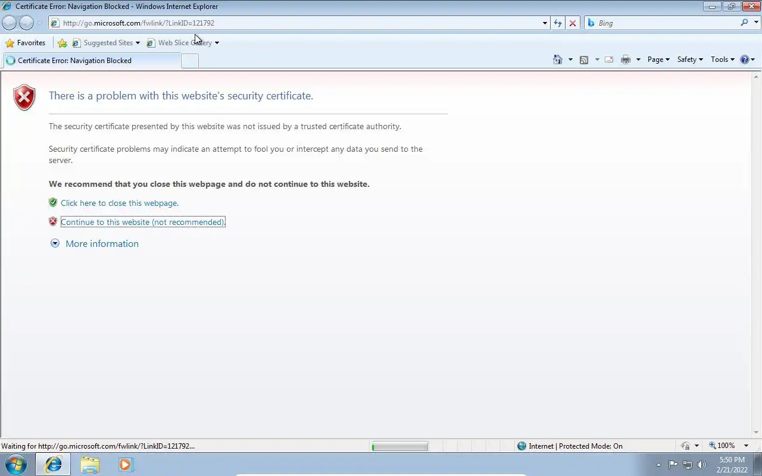762x476 pixels.
Task: Click the Back navigation arrow
Action: click(x=10, y=23)
